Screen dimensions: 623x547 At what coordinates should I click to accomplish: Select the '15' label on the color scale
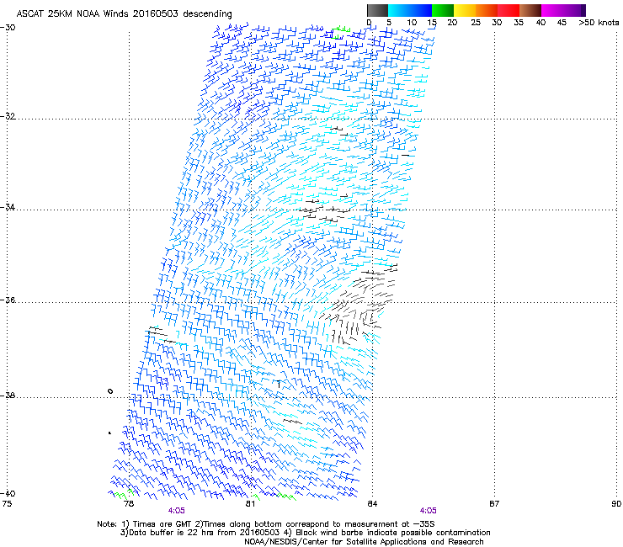[432, 22]
